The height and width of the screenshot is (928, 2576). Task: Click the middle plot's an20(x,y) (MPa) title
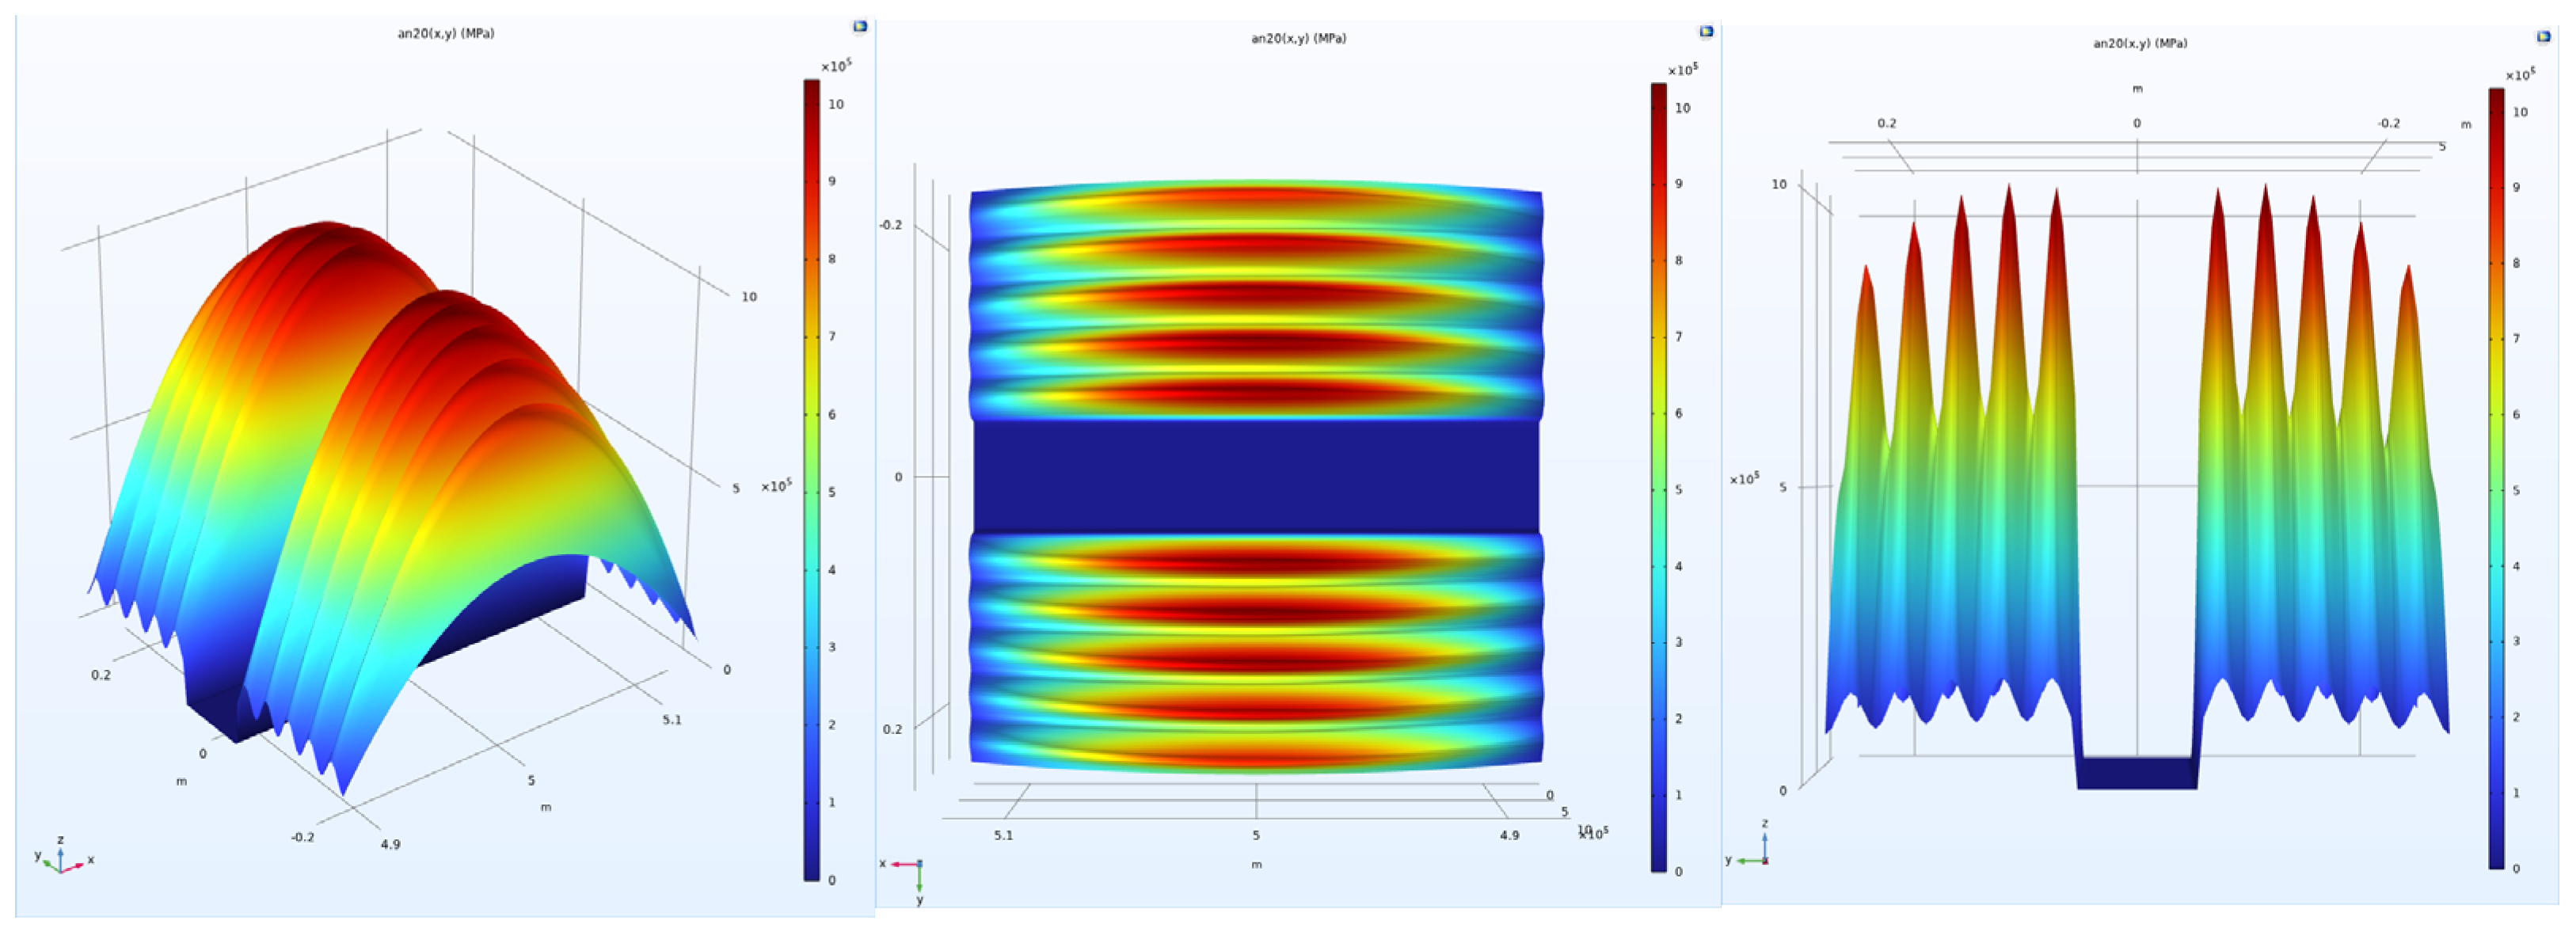1298,39
